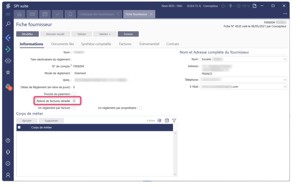Click the notification bell icon
Image resolution: width=301 pixels, height=187 pixels.
tap(70, 14)
